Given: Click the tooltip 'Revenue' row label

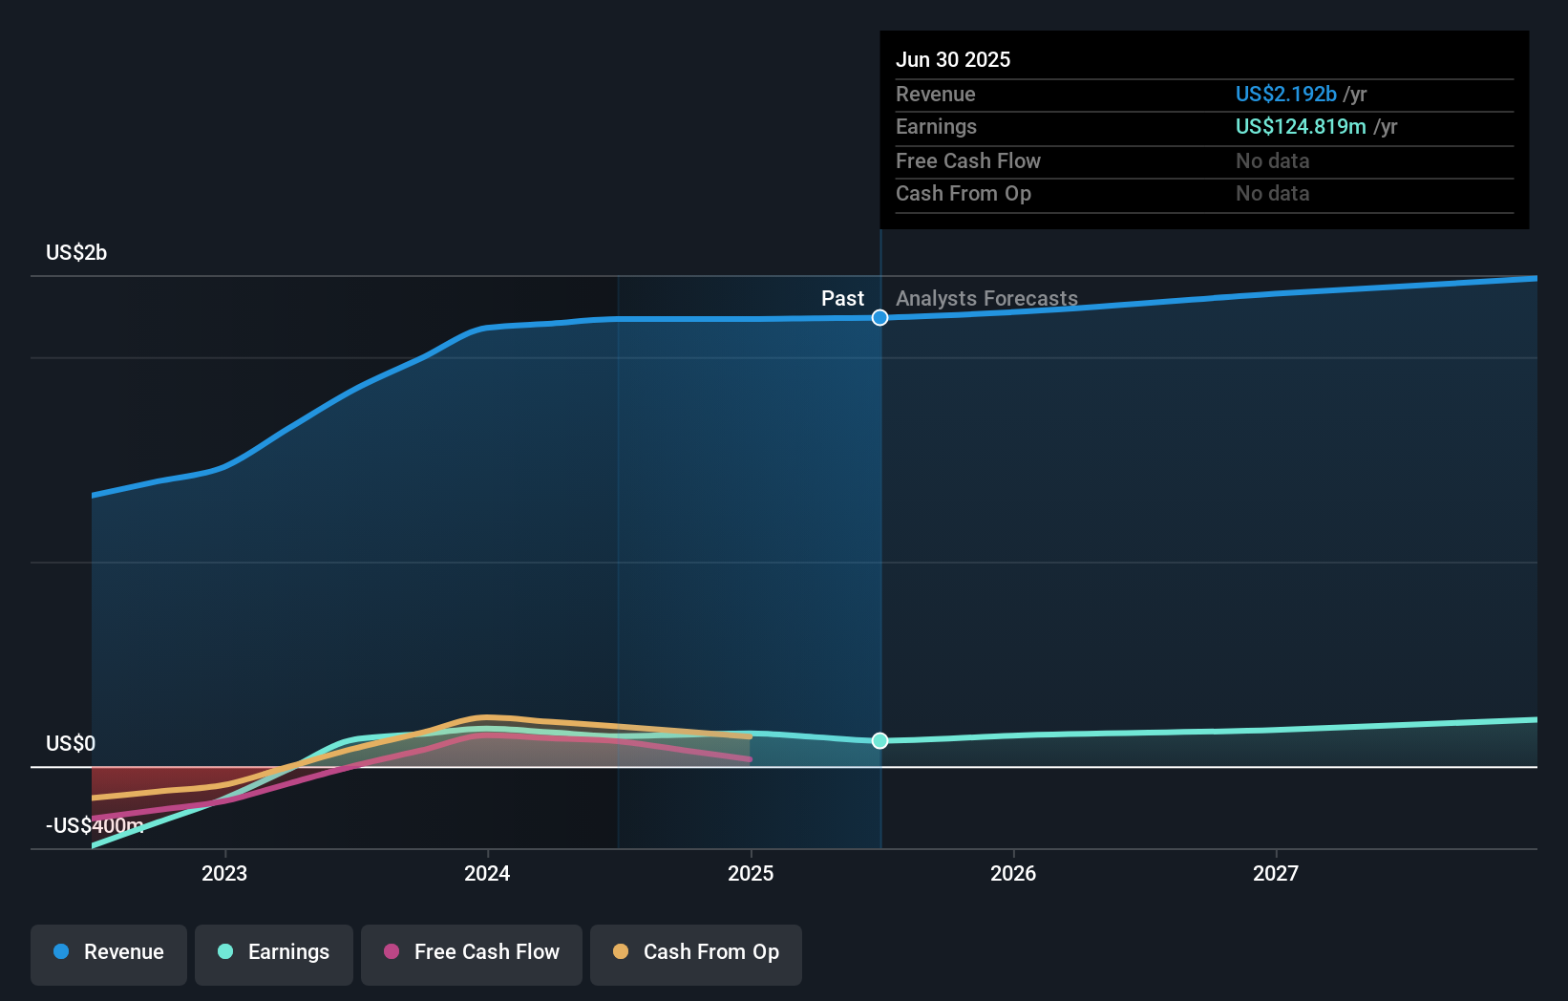Looking at the screenshot, I should click(936, 94).
